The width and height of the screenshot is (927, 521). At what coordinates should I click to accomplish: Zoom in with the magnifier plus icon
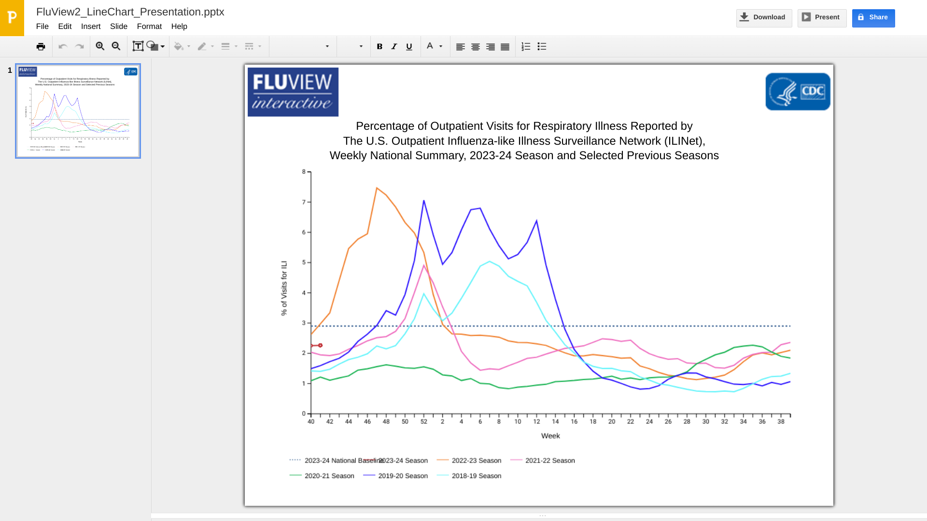click(x=100, y=46)
